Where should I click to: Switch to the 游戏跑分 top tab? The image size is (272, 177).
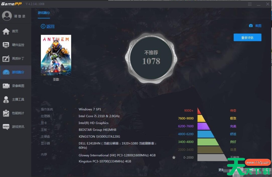click(x=44, y=13)
